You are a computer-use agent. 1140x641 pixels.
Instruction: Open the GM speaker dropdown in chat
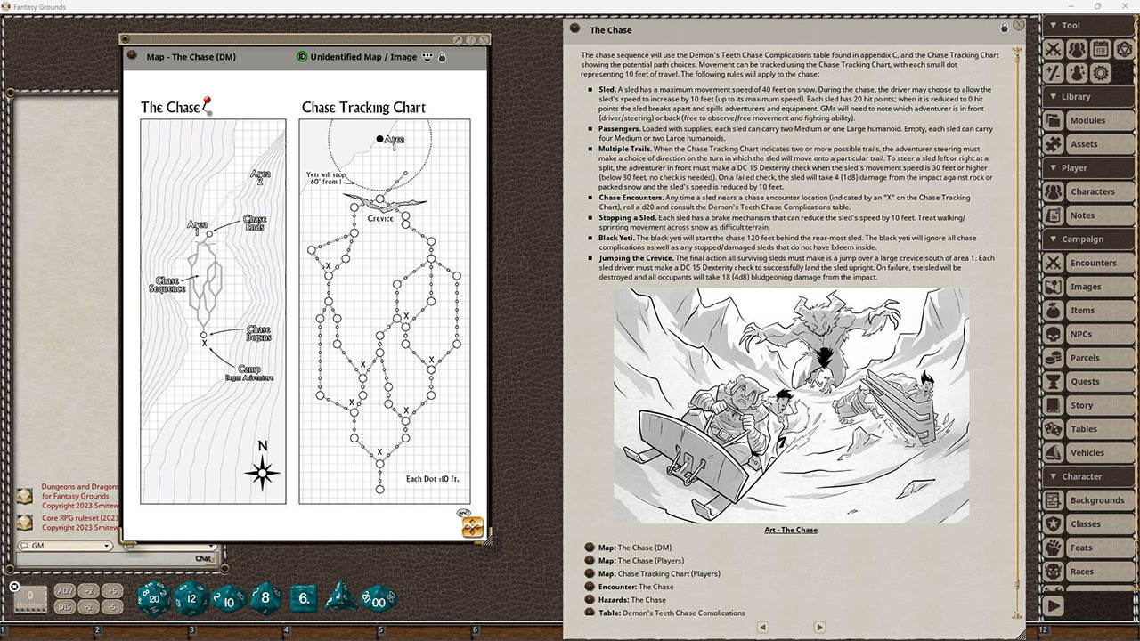coord(64,546)
